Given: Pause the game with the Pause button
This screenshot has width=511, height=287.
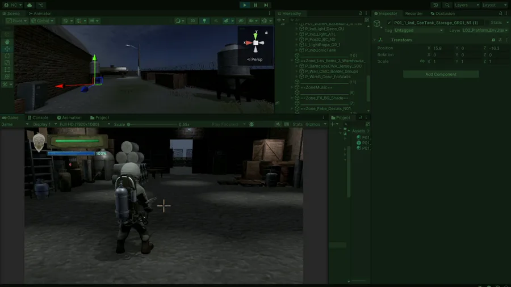Looking at the screenshot, I should tap(255, 5).
